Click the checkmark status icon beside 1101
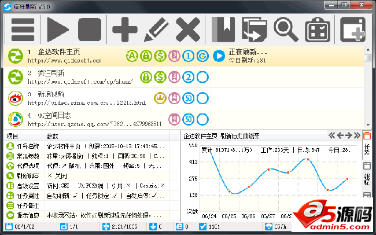This screenshot has height=235, width=376. coord(202,226)
